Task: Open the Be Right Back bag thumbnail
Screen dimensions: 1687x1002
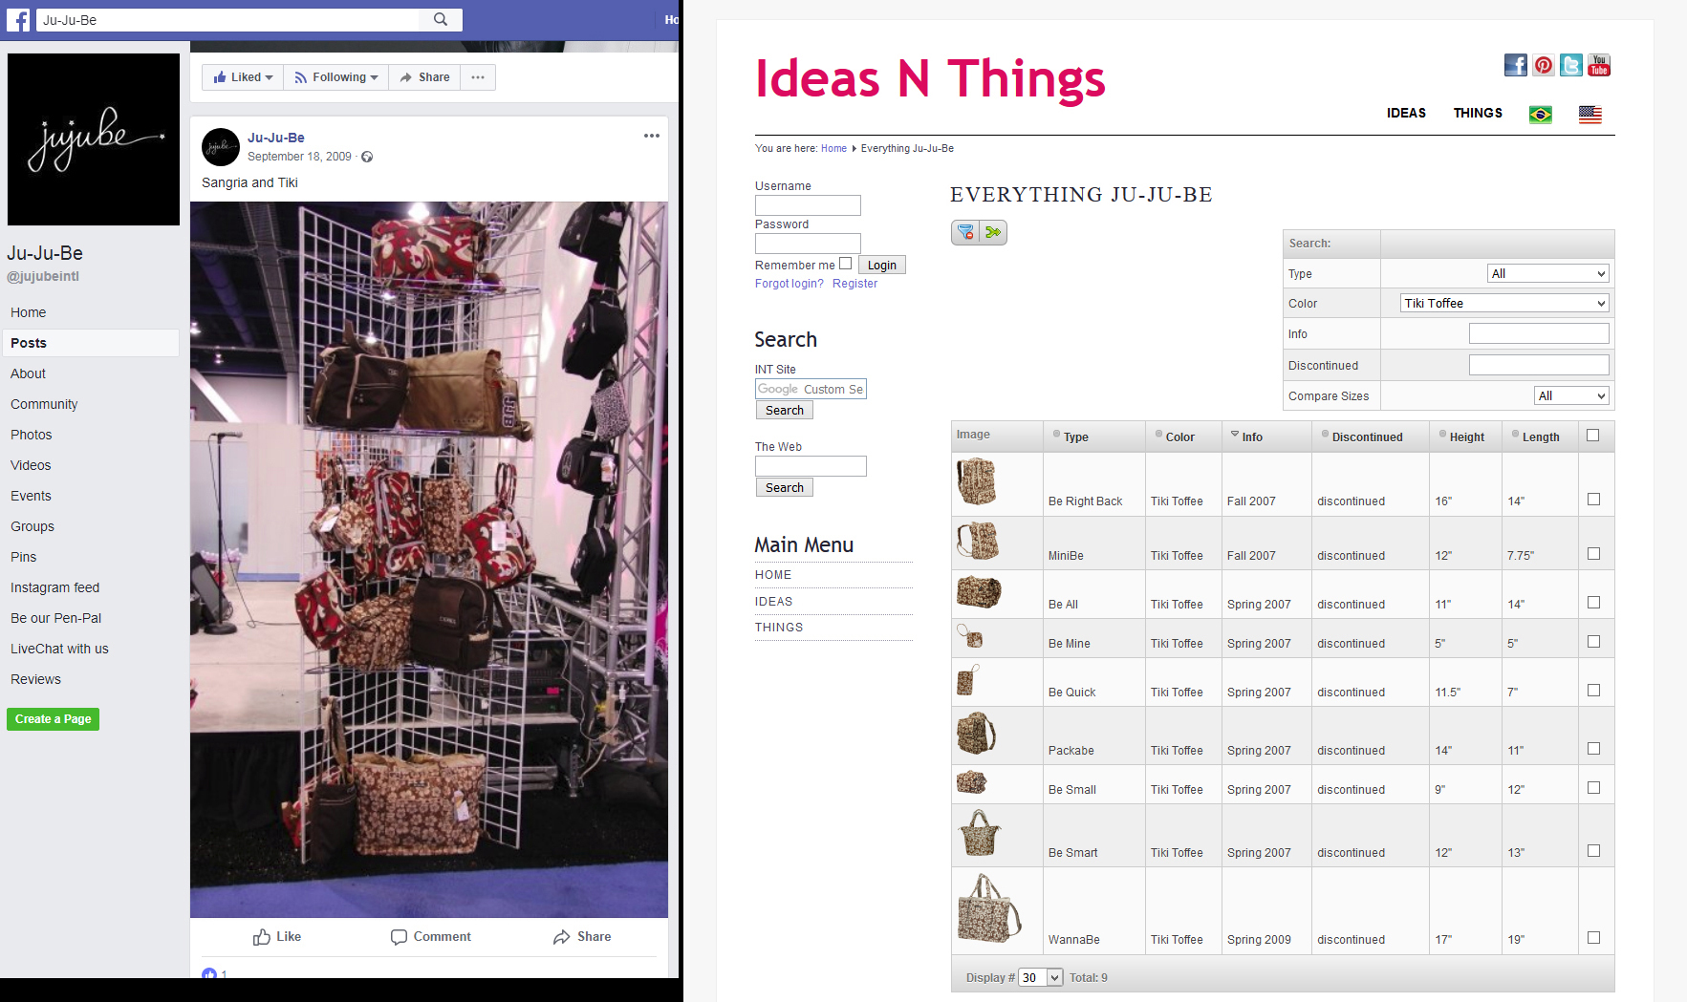Action: [977, 481]
